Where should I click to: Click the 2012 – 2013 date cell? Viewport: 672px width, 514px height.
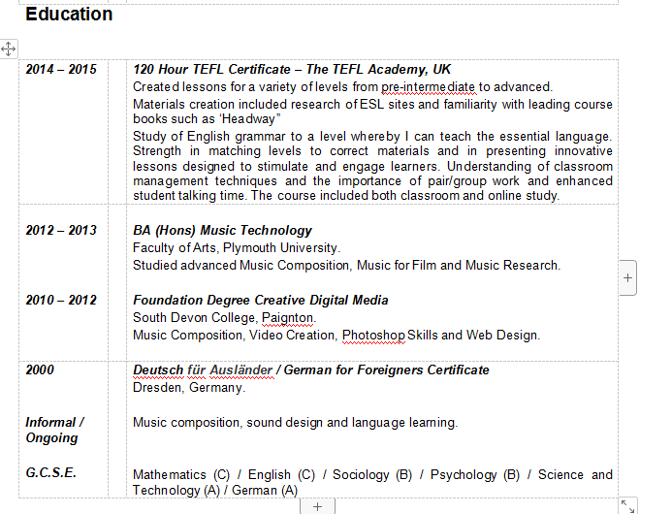[x=61, y=231]
